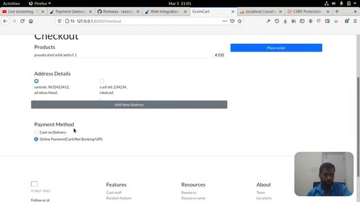Open the library bookshelf icon
Screen dimensions: 360x202
(294, 21)
